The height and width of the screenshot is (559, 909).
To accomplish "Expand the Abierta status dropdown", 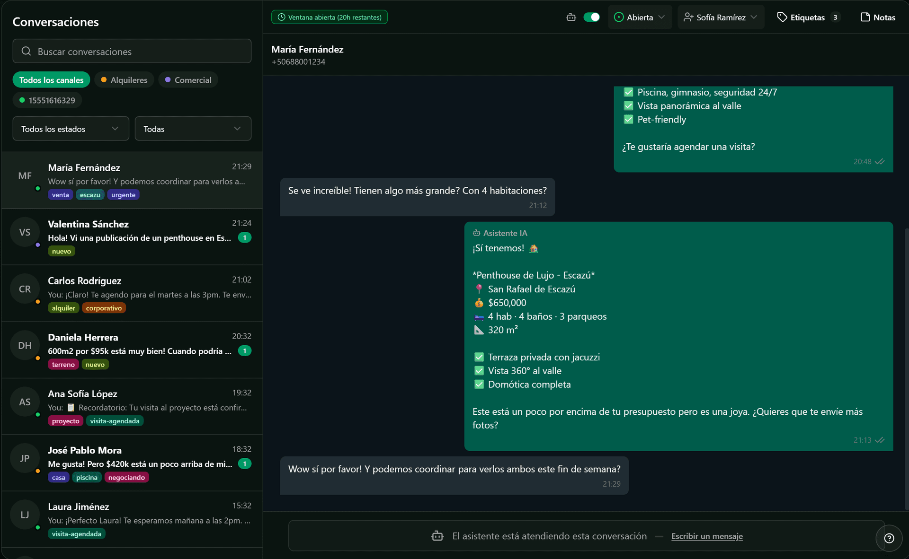I will (640, 17).
